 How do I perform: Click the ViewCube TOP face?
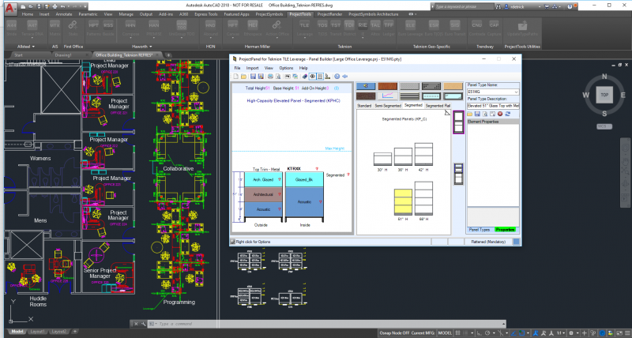[603, 93]
